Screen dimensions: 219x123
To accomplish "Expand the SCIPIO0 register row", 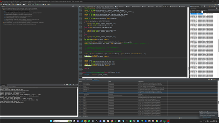I will click(x=81, y=102).
